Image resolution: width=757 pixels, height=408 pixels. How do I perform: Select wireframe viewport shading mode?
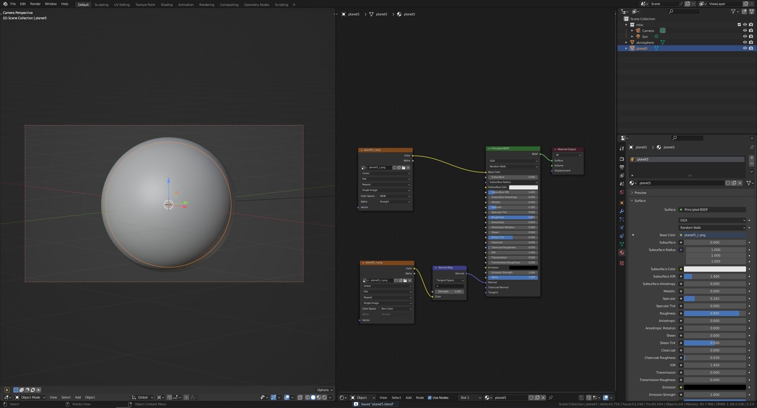[308, 397]
